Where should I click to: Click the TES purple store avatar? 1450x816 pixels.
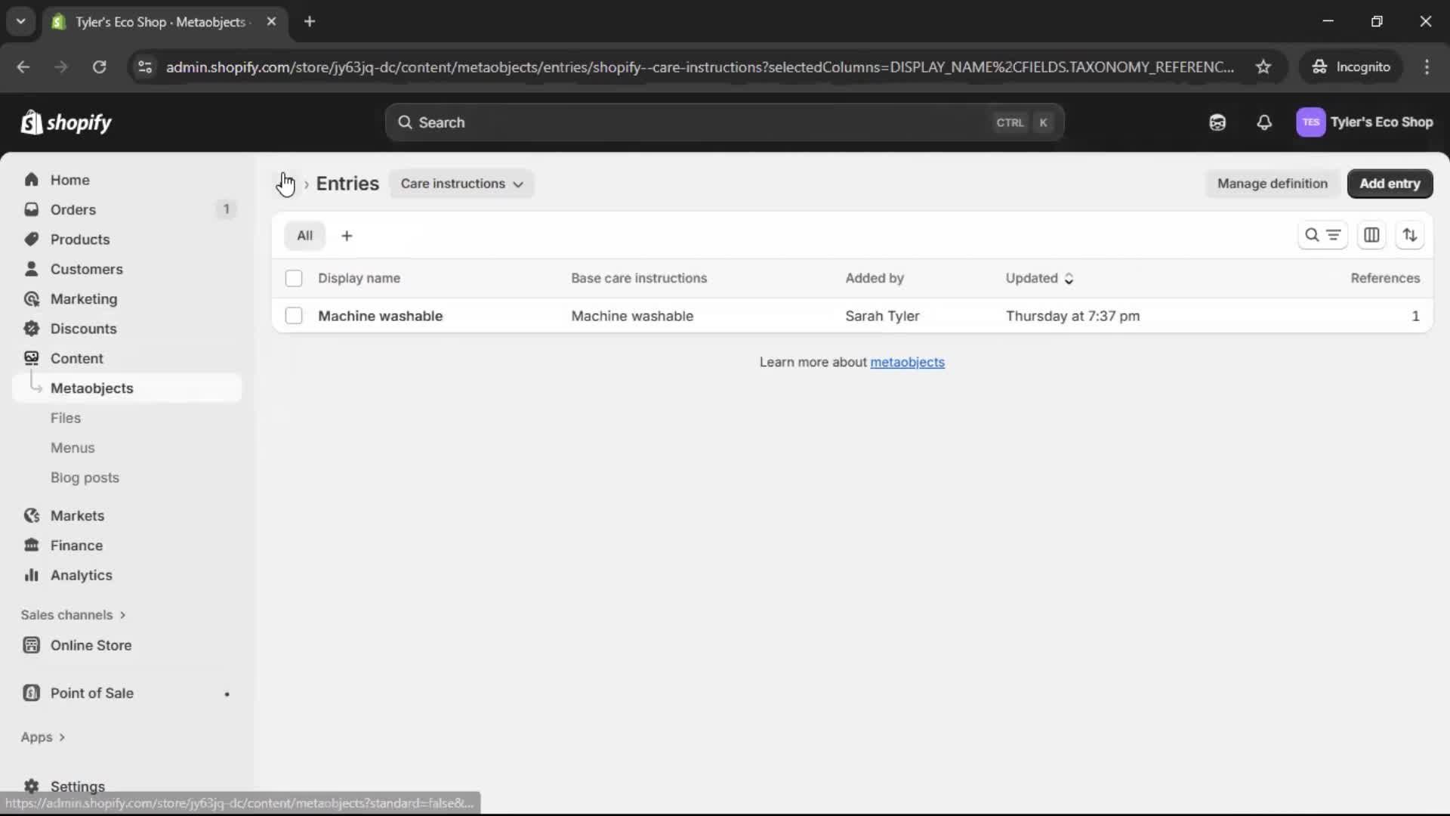(1311, 122)
